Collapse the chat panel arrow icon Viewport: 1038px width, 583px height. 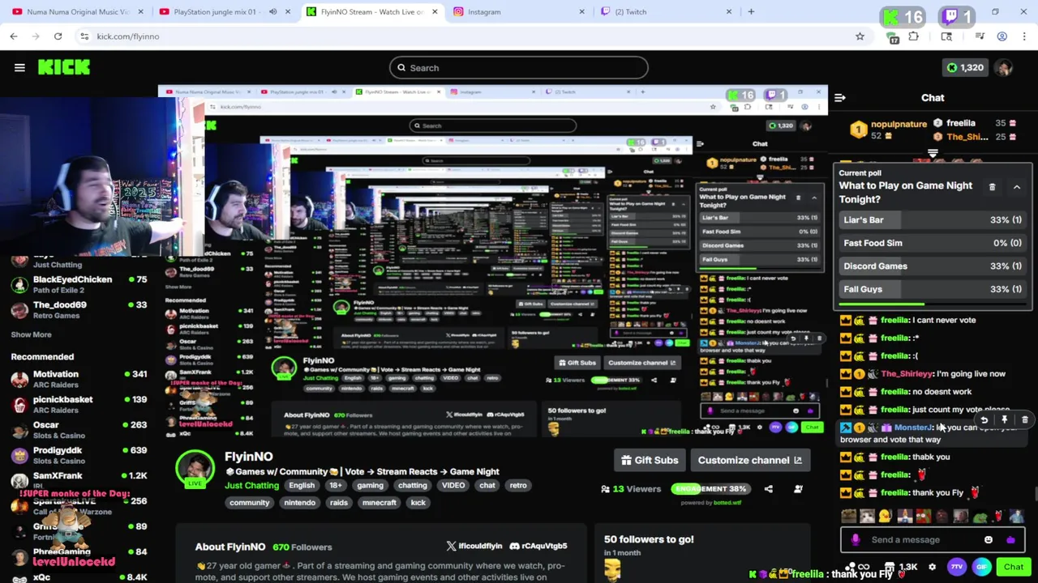coord(840,98)
